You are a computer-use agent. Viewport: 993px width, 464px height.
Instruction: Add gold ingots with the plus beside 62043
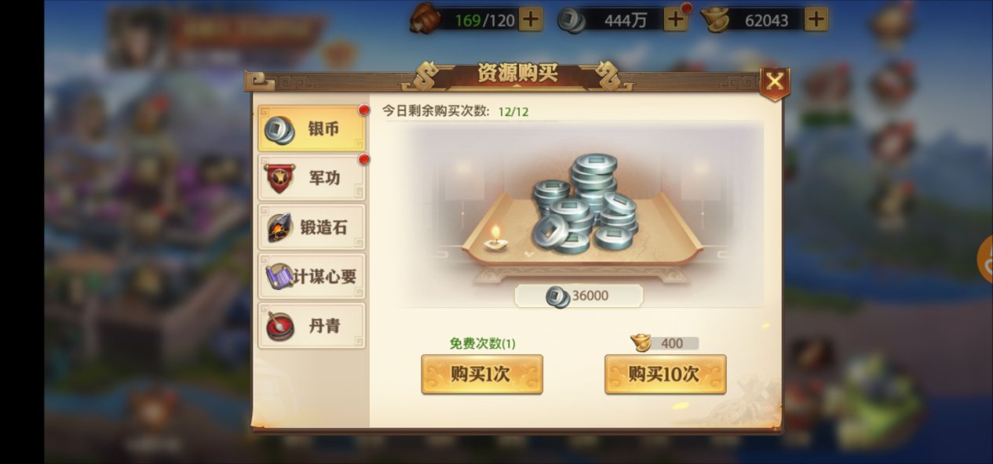coord(816,20)
